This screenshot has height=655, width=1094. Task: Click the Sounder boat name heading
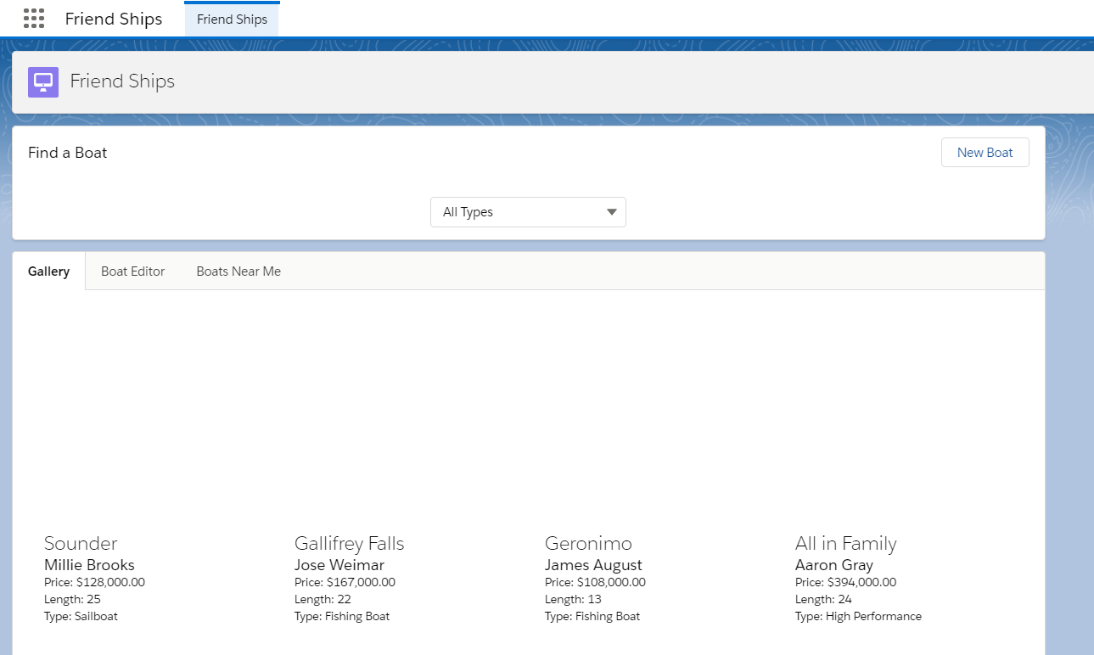coord(81,543)
